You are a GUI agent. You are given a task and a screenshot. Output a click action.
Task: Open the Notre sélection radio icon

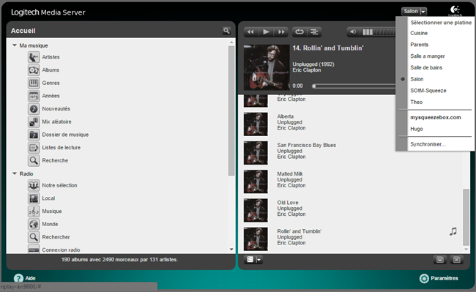pyautogui.click(x=34, y=185)
